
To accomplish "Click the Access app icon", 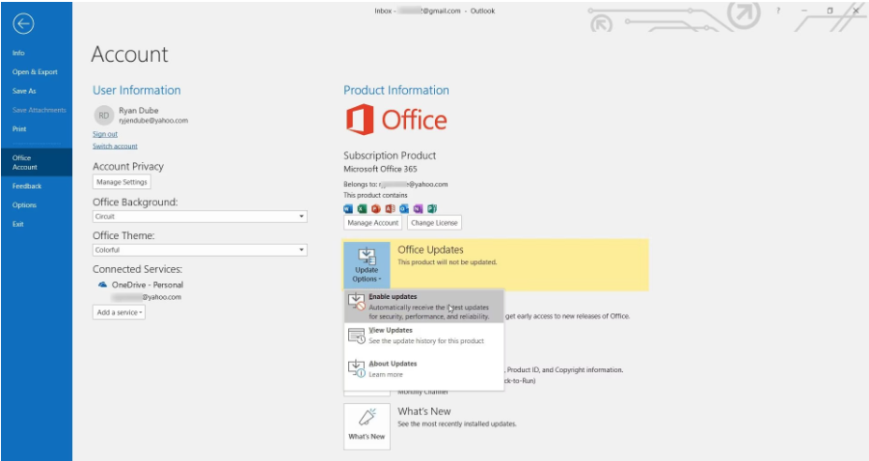I will pyautogui.click(x=391, y=209).
